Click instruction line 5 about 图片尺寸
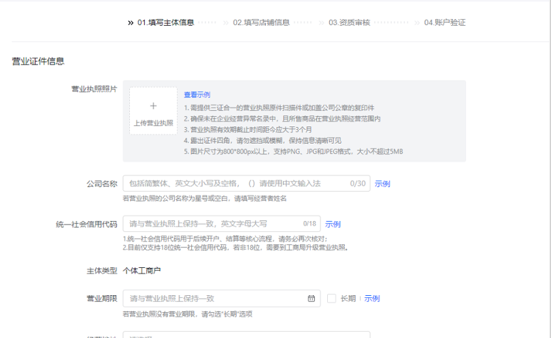 [x=293, y=152]
